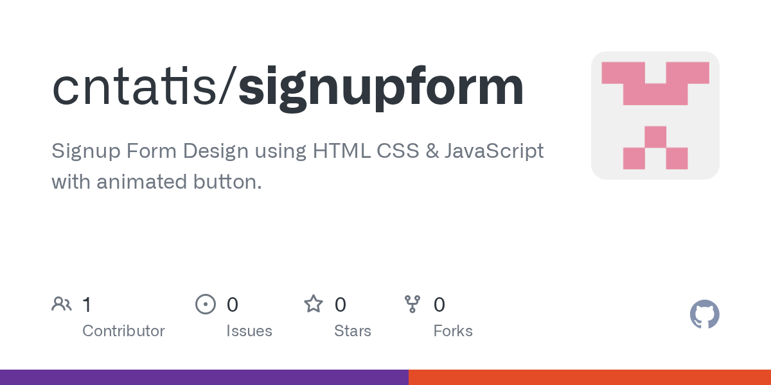Click the orange language bar segment

coord(590,377)
